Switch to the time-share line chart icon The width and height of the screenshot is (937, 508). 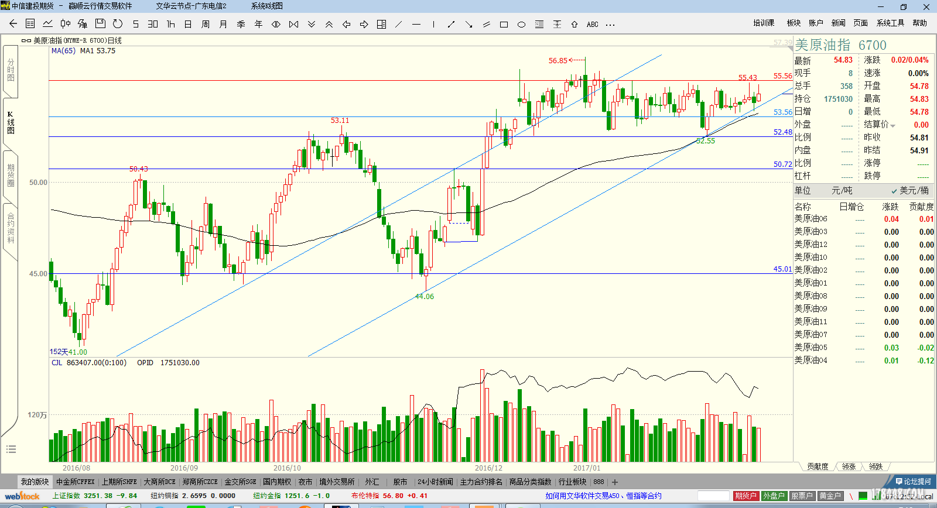coord(48,24)
